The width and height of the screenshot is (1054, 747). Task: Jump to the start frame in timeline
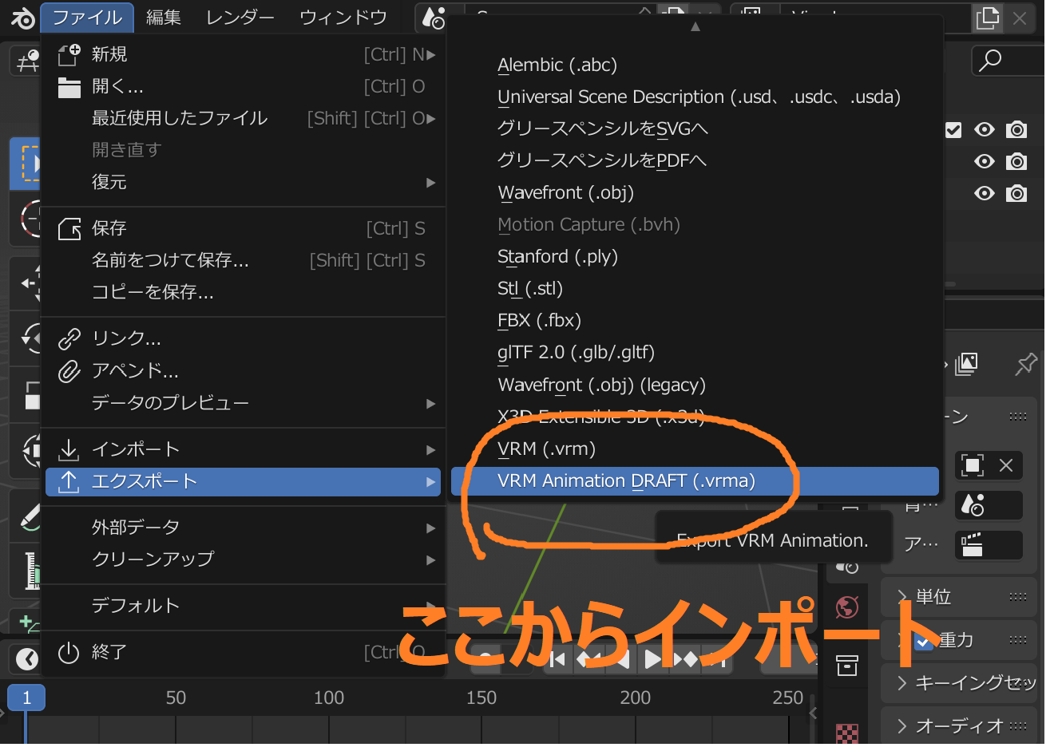[x=558, y=659]
